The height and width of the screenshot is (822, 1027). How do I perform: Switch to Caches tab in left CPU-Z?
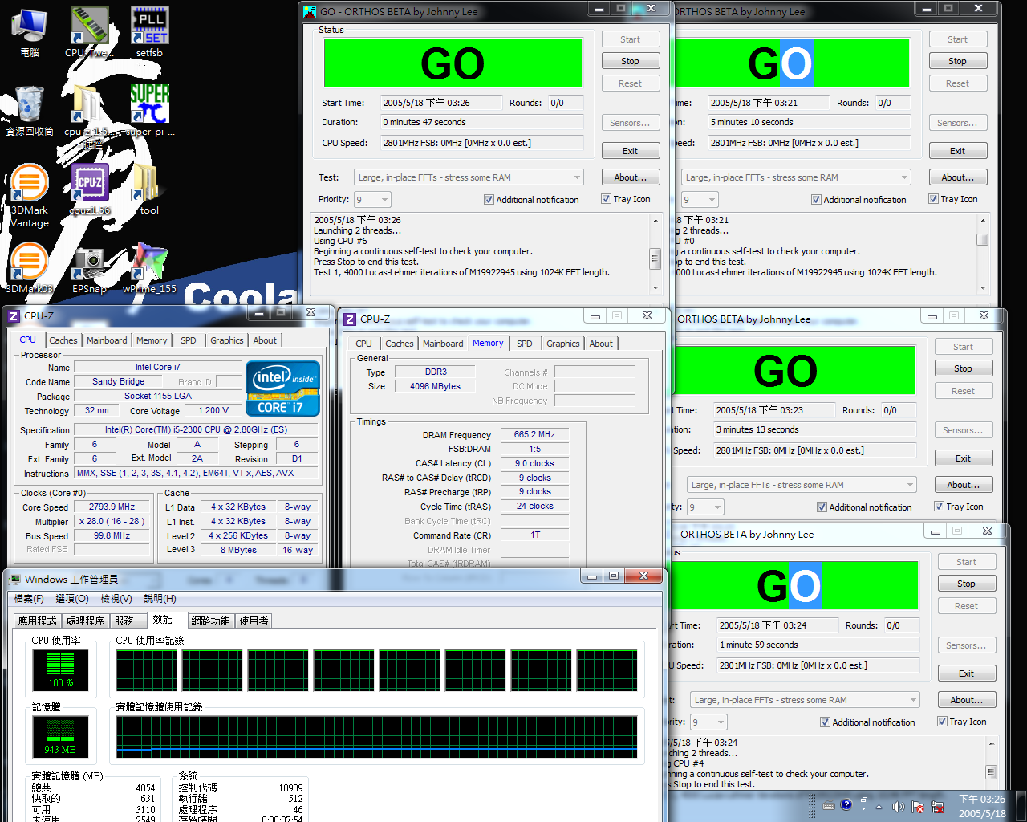(63, 340)
